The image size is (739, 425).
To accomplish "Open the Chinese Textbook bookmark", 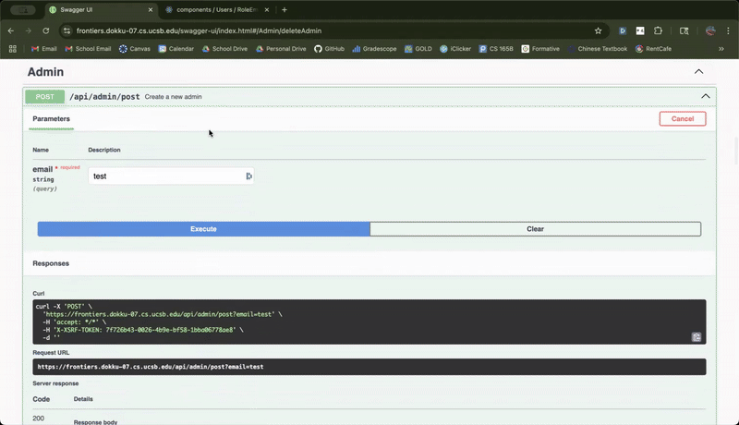I will click(598, 49).
